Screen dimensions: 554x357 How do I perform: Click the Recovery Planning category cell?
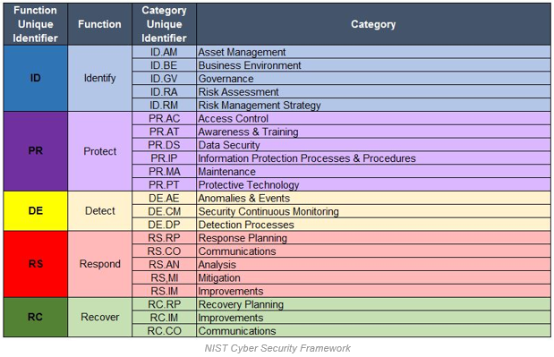373,304
